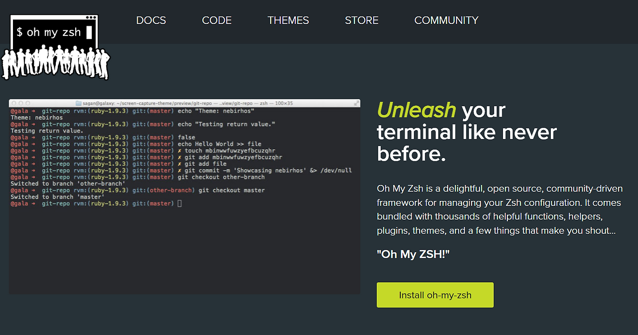Open the DOCS menu item
This screenshot has height=335, width=638.
(x=151, y=20)
